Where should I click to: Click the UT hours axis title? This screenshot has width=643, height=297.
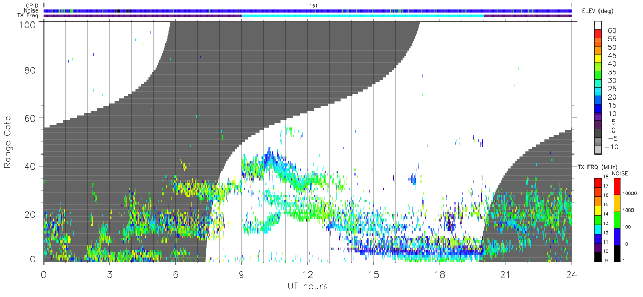coord(307,286)
